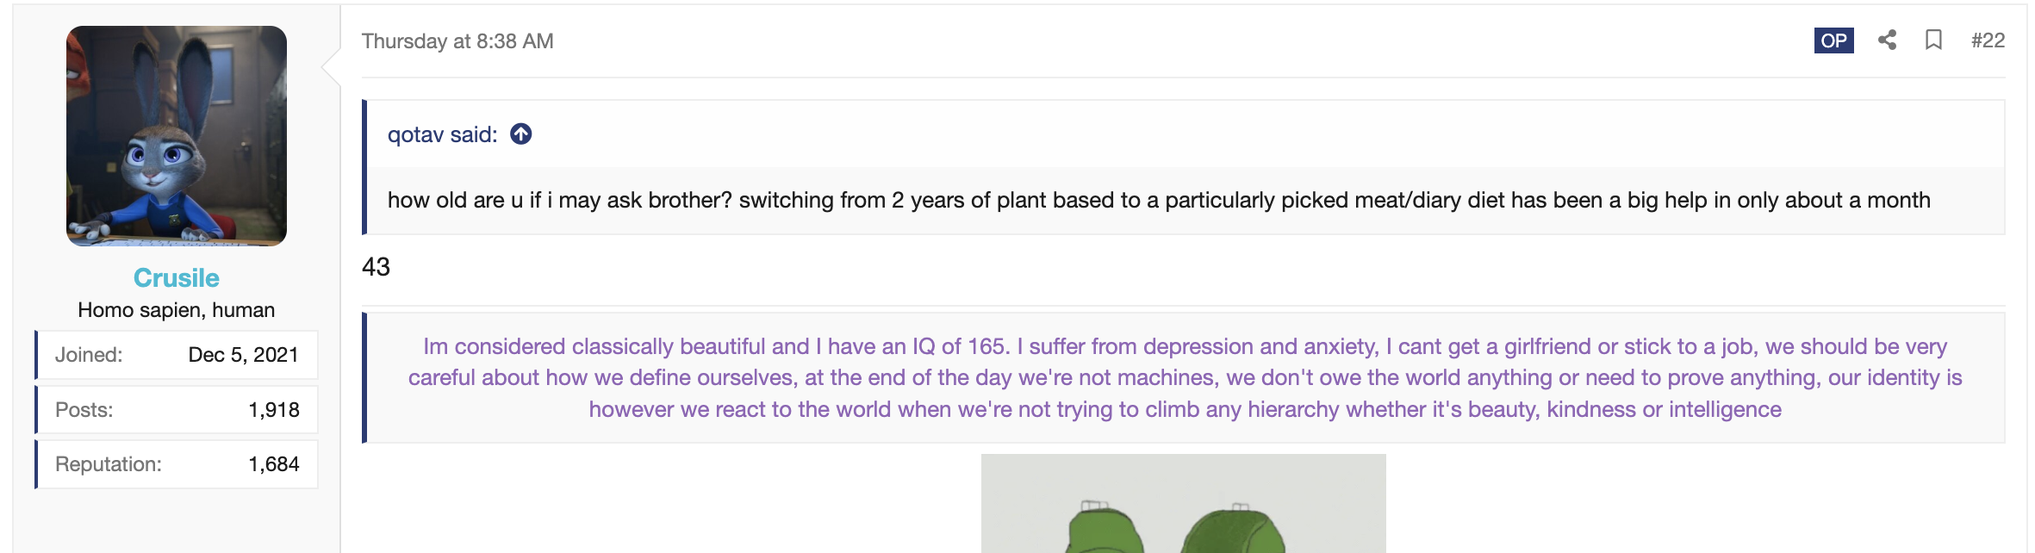
Task: Open Crusile's user profile link
Action: (x=177, y=277)
